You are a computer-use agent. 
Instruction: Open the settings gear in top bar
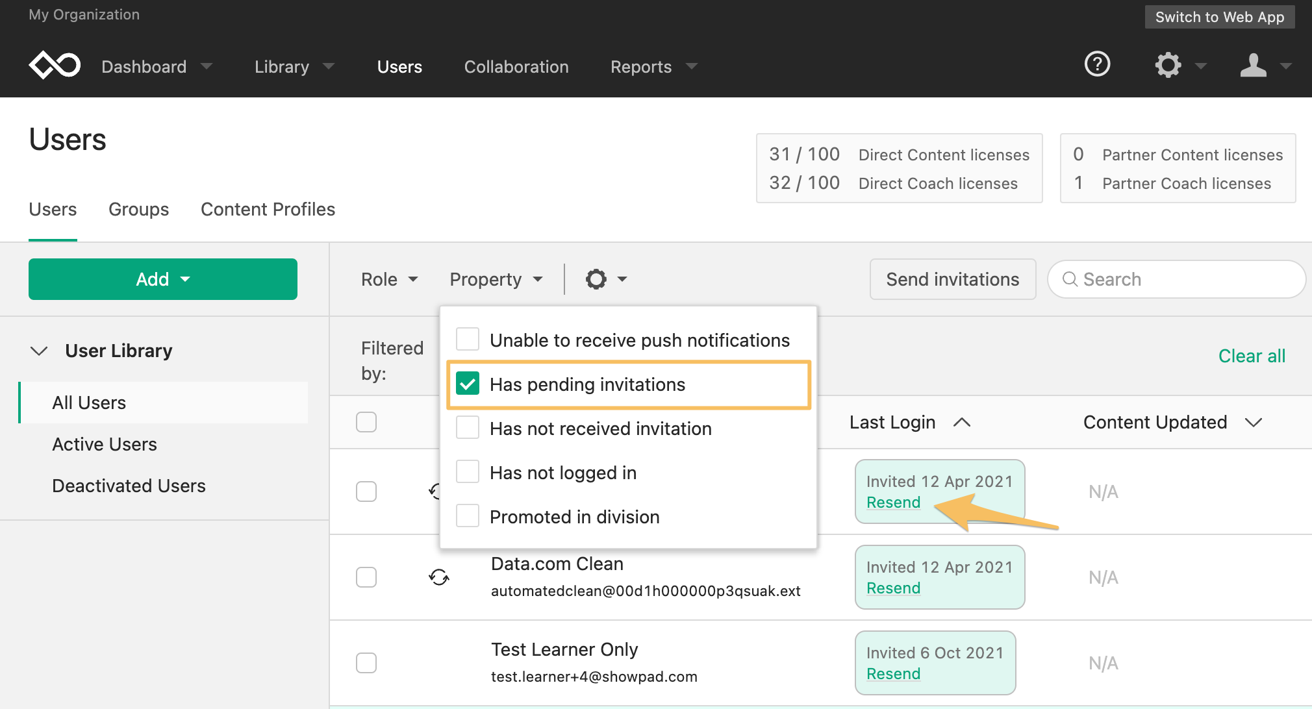coord(1168,65)
